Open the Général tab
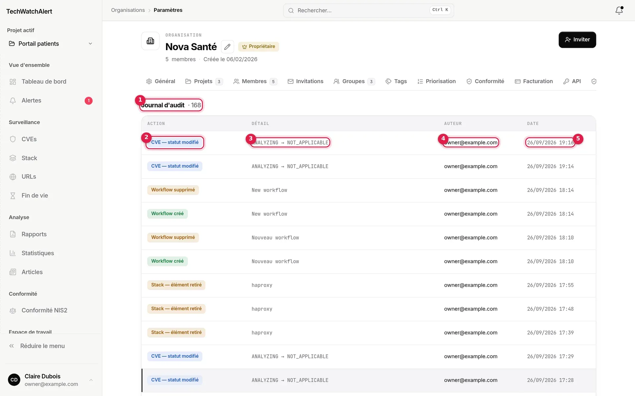This screenshot has width=635, height=396. point(161,82)
